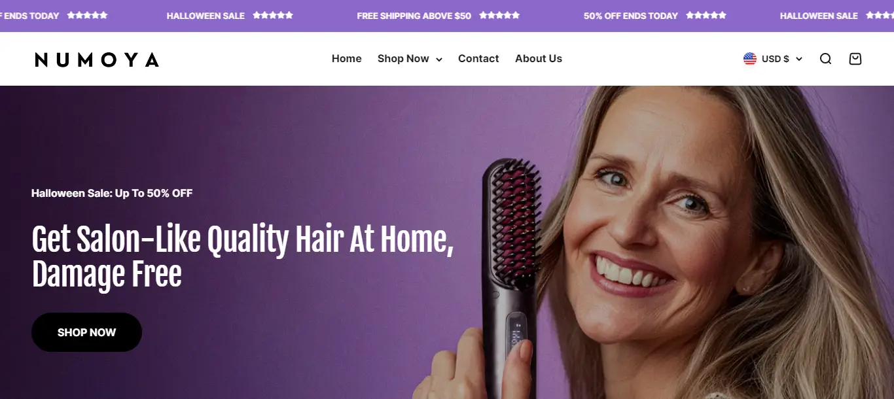
Task: Navigate to About Us
Action: click(x=539, y=59)
